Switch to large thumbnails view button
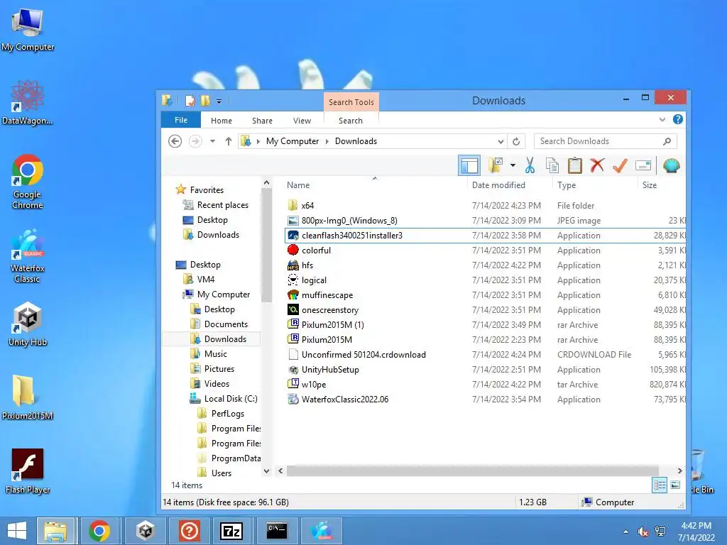This screenshot has height=545, width=727. pyautogui.click(x=676, y=485)
